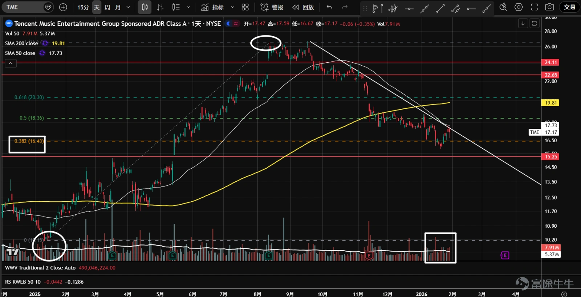Click the 15.25 red price label

pos(550,157)
